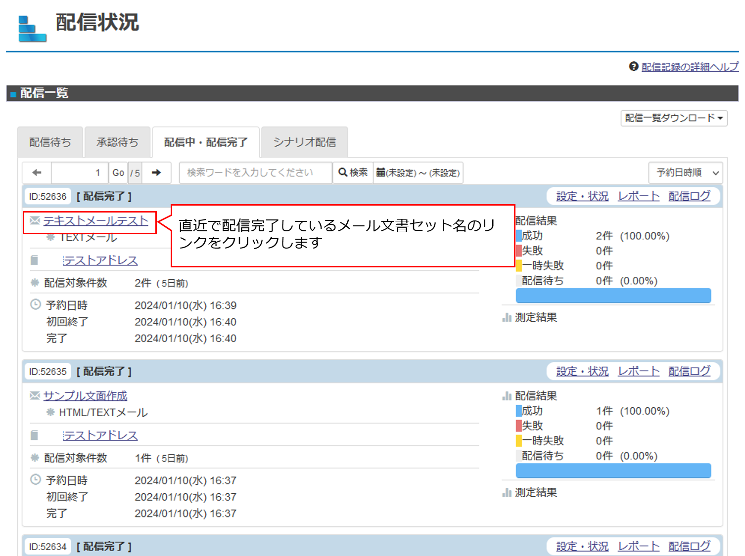Click the clock icon next to 予約日時 for ID:52636
The height and width of the screenshot is (556, 745).
pyautogui.click(x=35, y=304)
